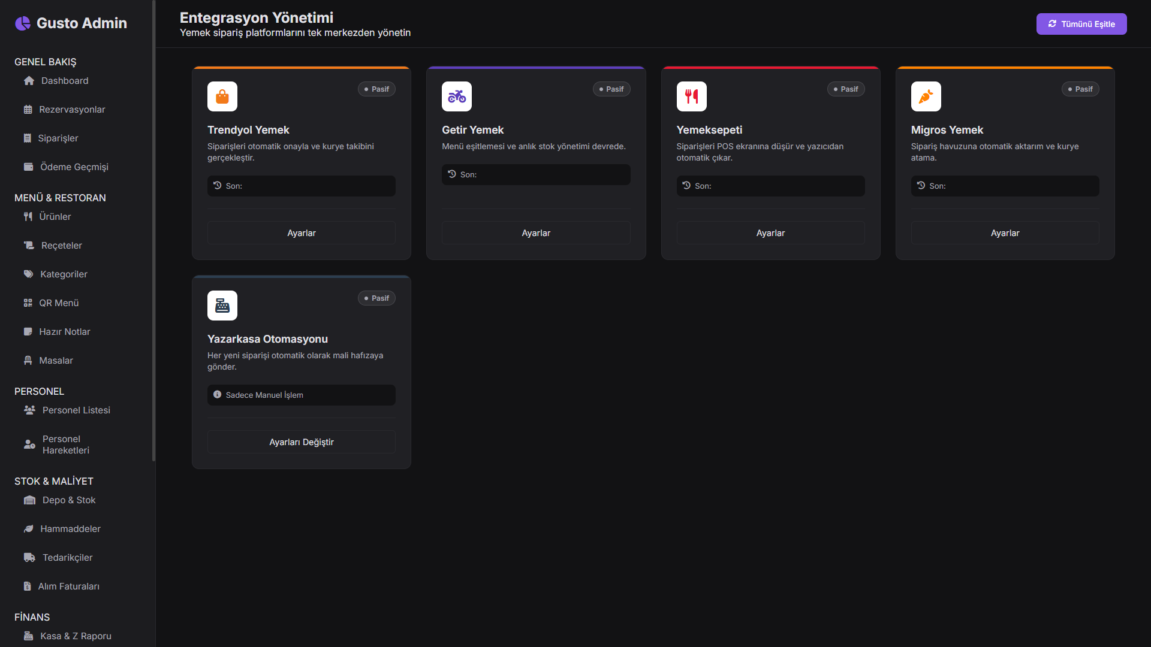Click the Son field on Yemeksepeti card

[x=770, y=186]
